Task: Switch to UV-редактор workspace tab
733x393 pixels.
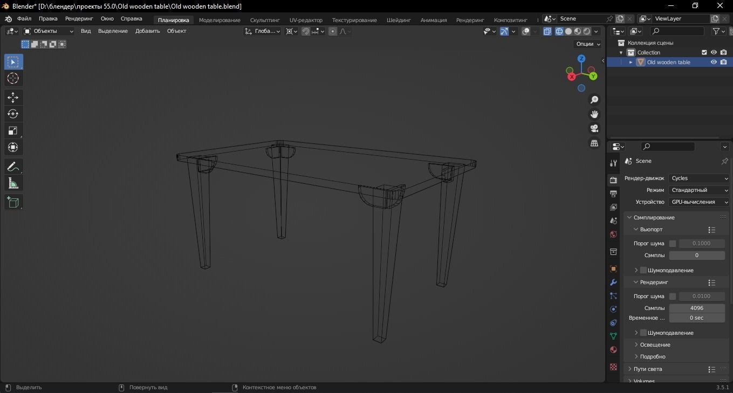Action: 306,20
